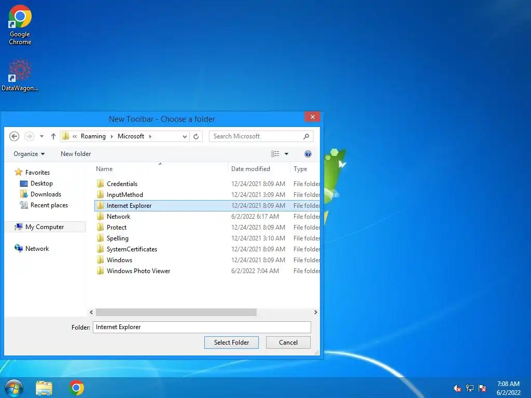Click the scroll left arrow
Viewport: 531px width, 398px height.
coord(91,312)
